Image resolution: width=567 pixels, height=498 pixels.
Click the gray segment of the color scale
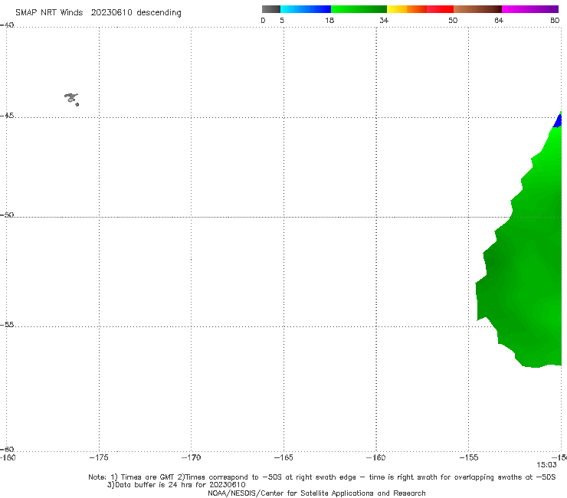coord(271,9)
